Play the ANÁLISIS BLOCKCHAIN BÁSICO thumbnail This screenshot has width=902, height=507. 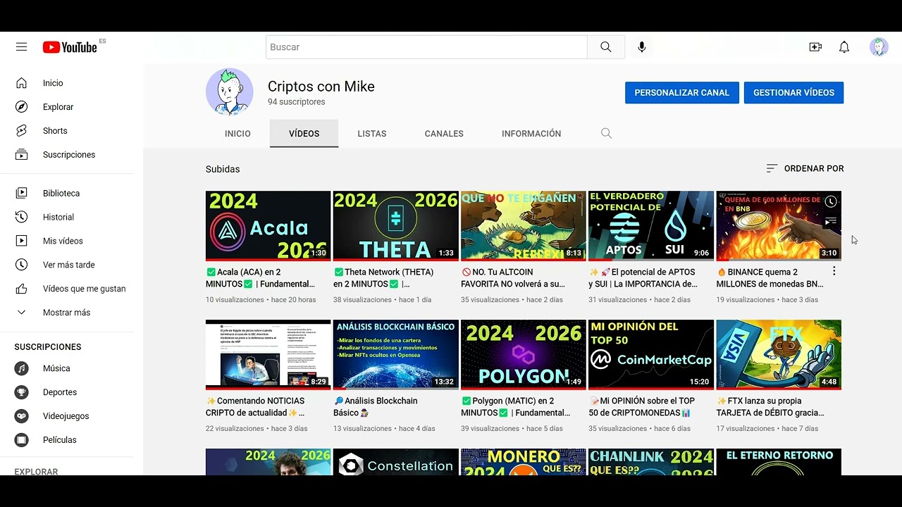tap(396, 354)
